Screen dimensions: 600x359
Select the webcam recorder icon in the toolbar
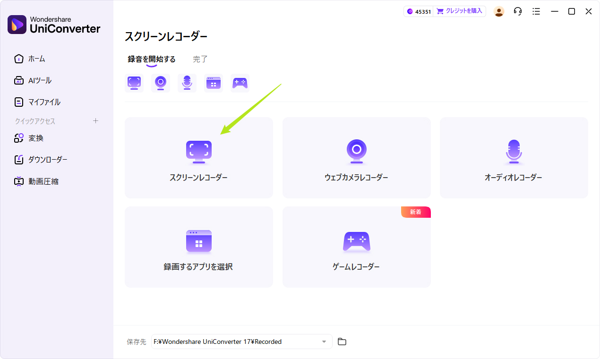(x=161, y=83)
